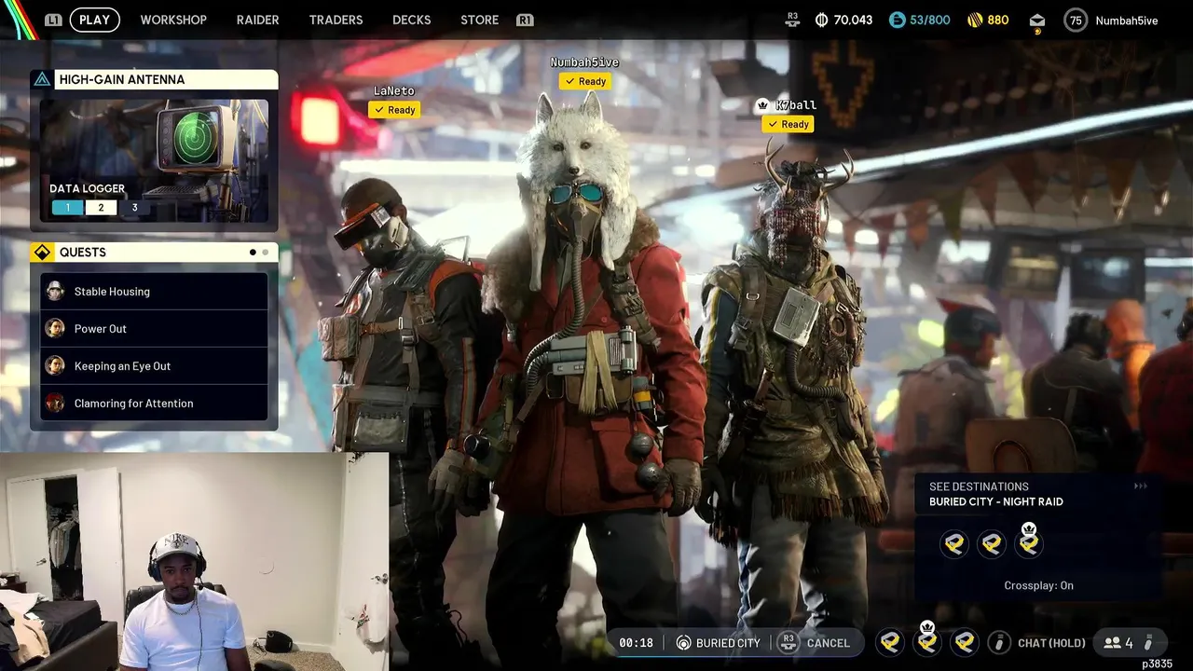Screen dimensions: 1193x671
Task: Click the Stable Housing trader portrait
Action: point(55,291)
